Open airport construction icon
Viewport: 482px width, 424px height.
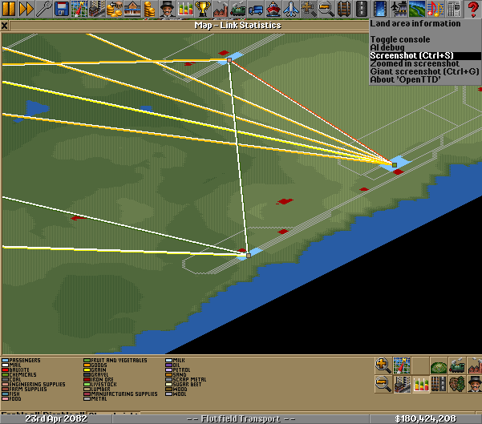coord(399,9)
